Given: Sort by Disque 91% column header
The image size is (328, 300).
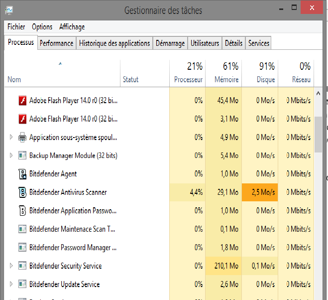Looking at the screenshot, I should pyautogui.click(x=260, y=73).
